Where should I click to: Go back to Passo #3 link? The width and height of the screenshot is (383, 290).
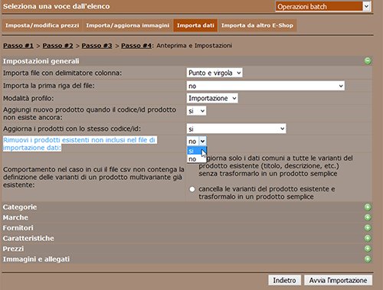[x=97, y=46]
